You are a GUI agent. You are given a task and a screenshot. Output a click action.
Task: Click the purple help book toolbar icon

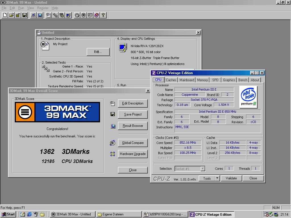click(97, 15)
